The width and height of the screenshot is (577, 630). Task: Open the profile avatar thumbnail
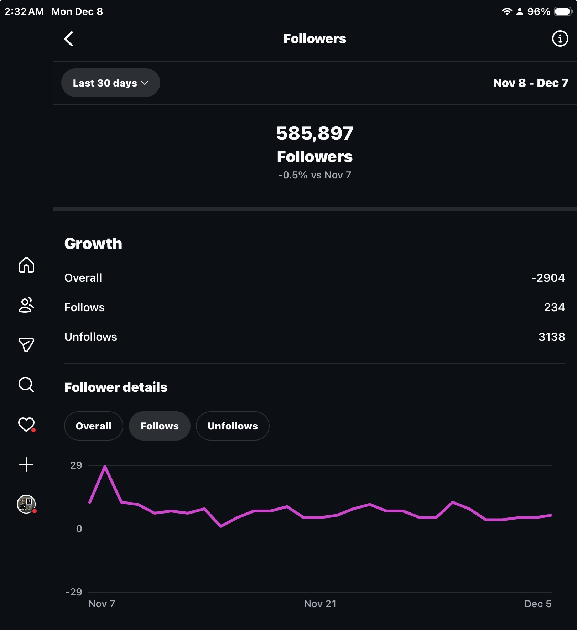26,504
